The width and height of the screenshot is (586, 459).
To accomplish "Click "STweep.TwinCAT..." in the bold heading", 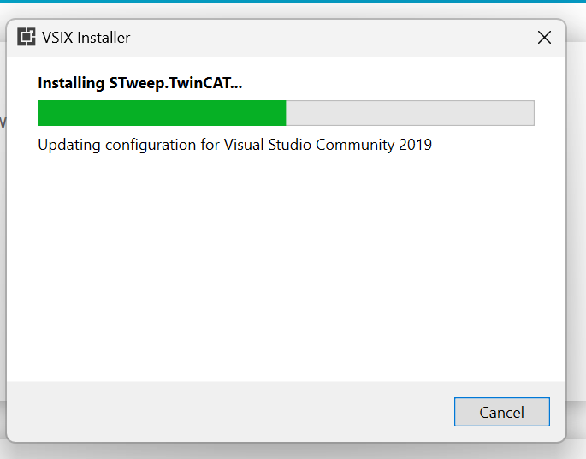I will 175,83.
